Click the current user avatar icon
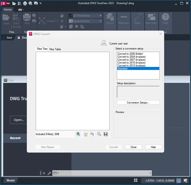The width and height of the screenshot is (191, 185). coord(104,43)
